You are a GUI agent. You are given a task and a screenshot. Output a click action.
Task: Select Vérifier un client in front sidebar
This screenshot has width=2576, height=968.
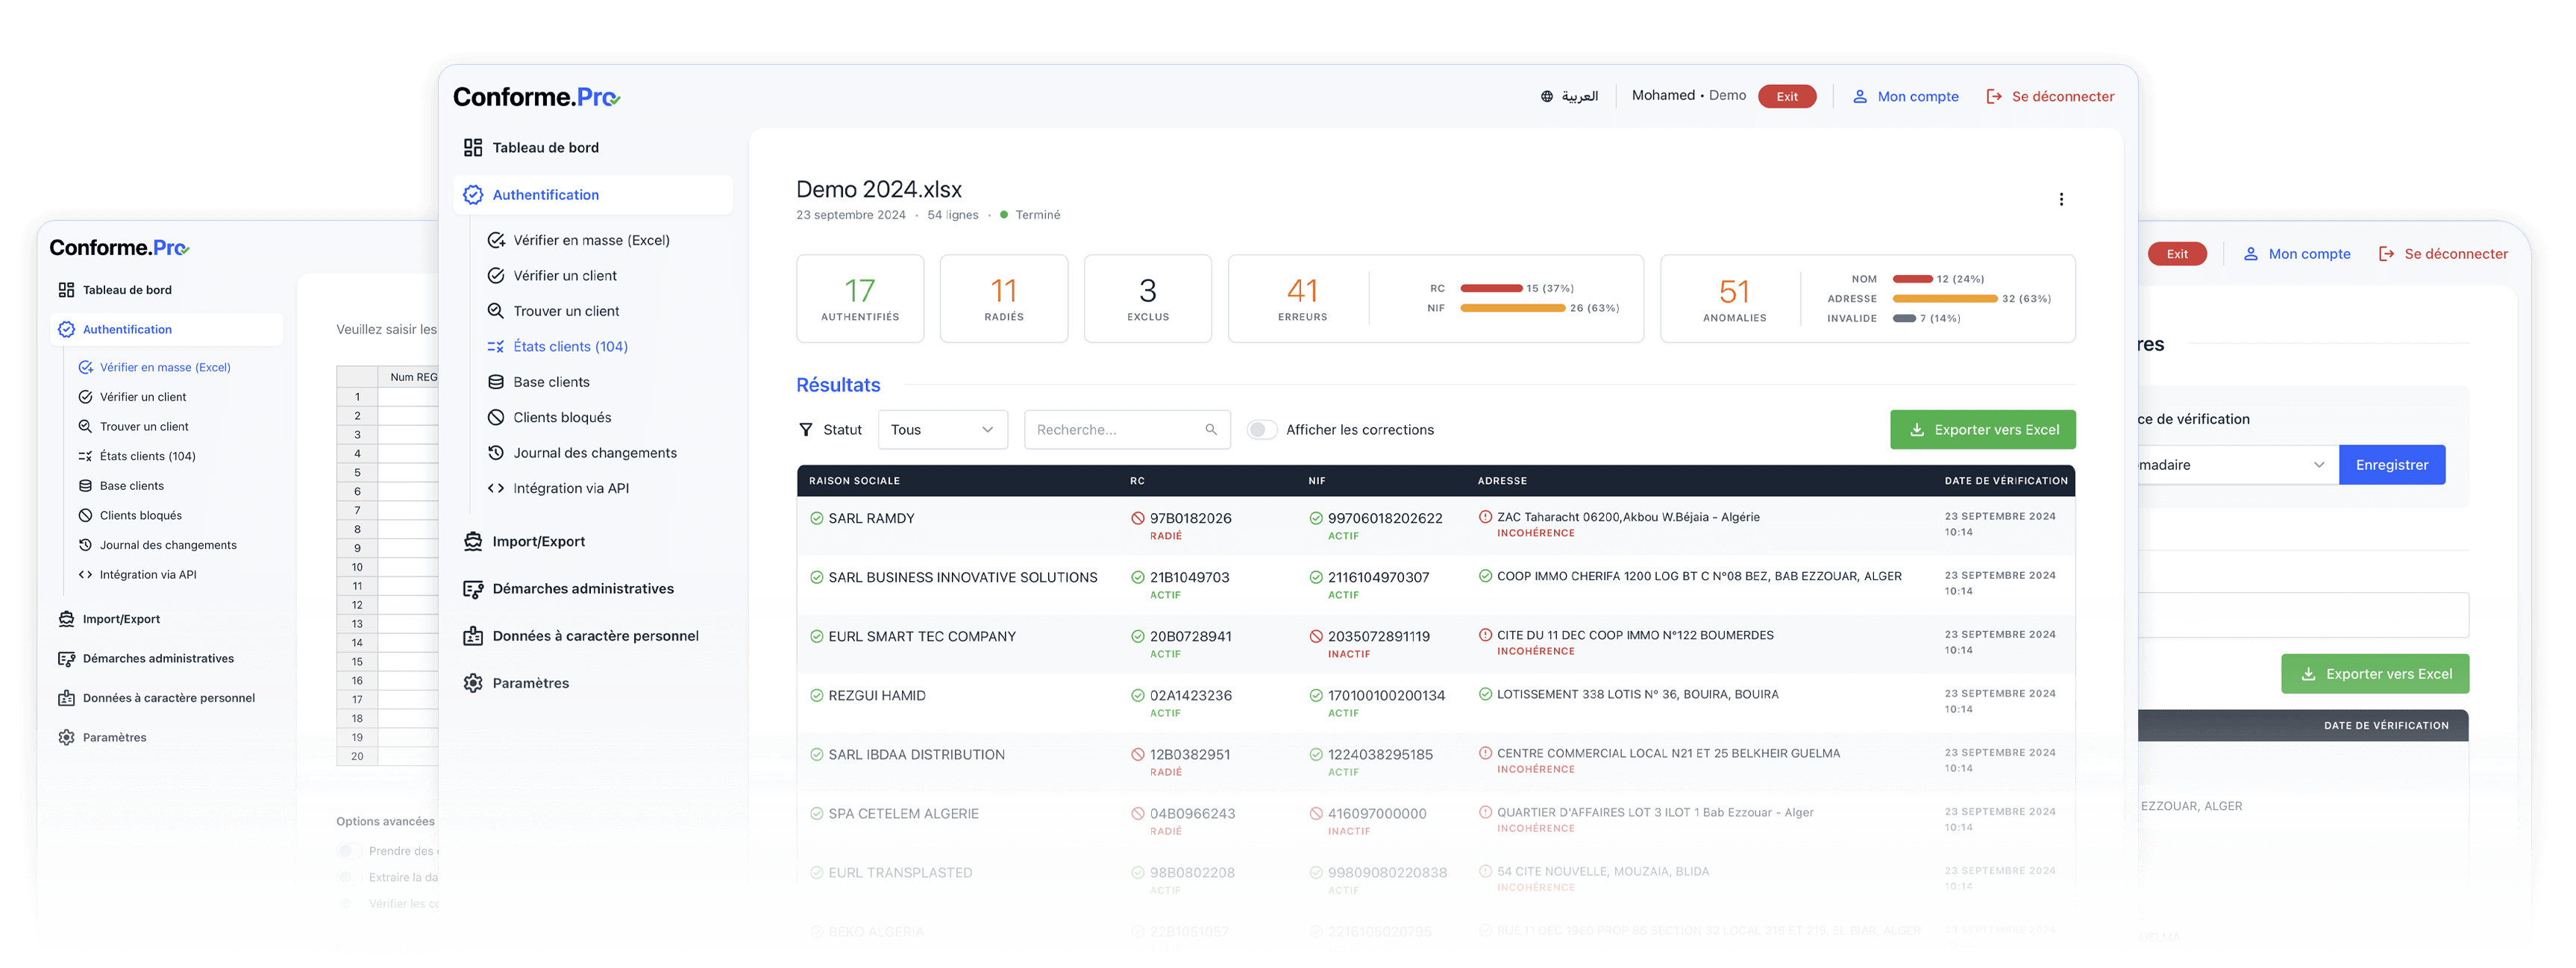(565, 276)
